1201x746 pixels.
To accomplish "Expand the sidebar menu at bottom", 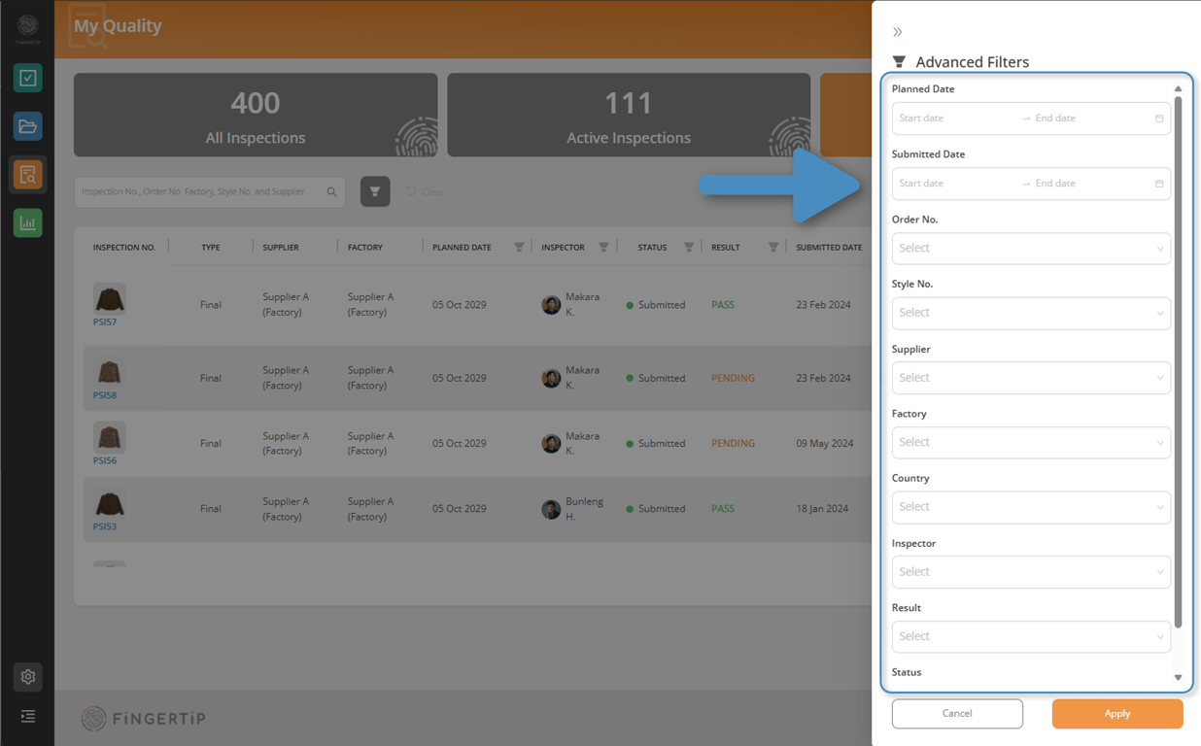I will (x=27, y=717).
